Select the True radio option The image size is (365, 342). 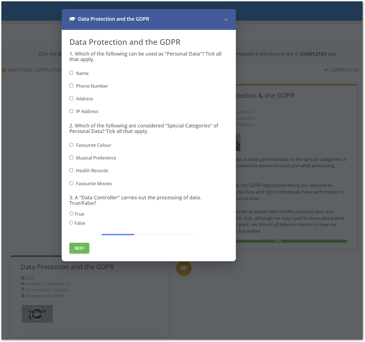click(71, 213)
